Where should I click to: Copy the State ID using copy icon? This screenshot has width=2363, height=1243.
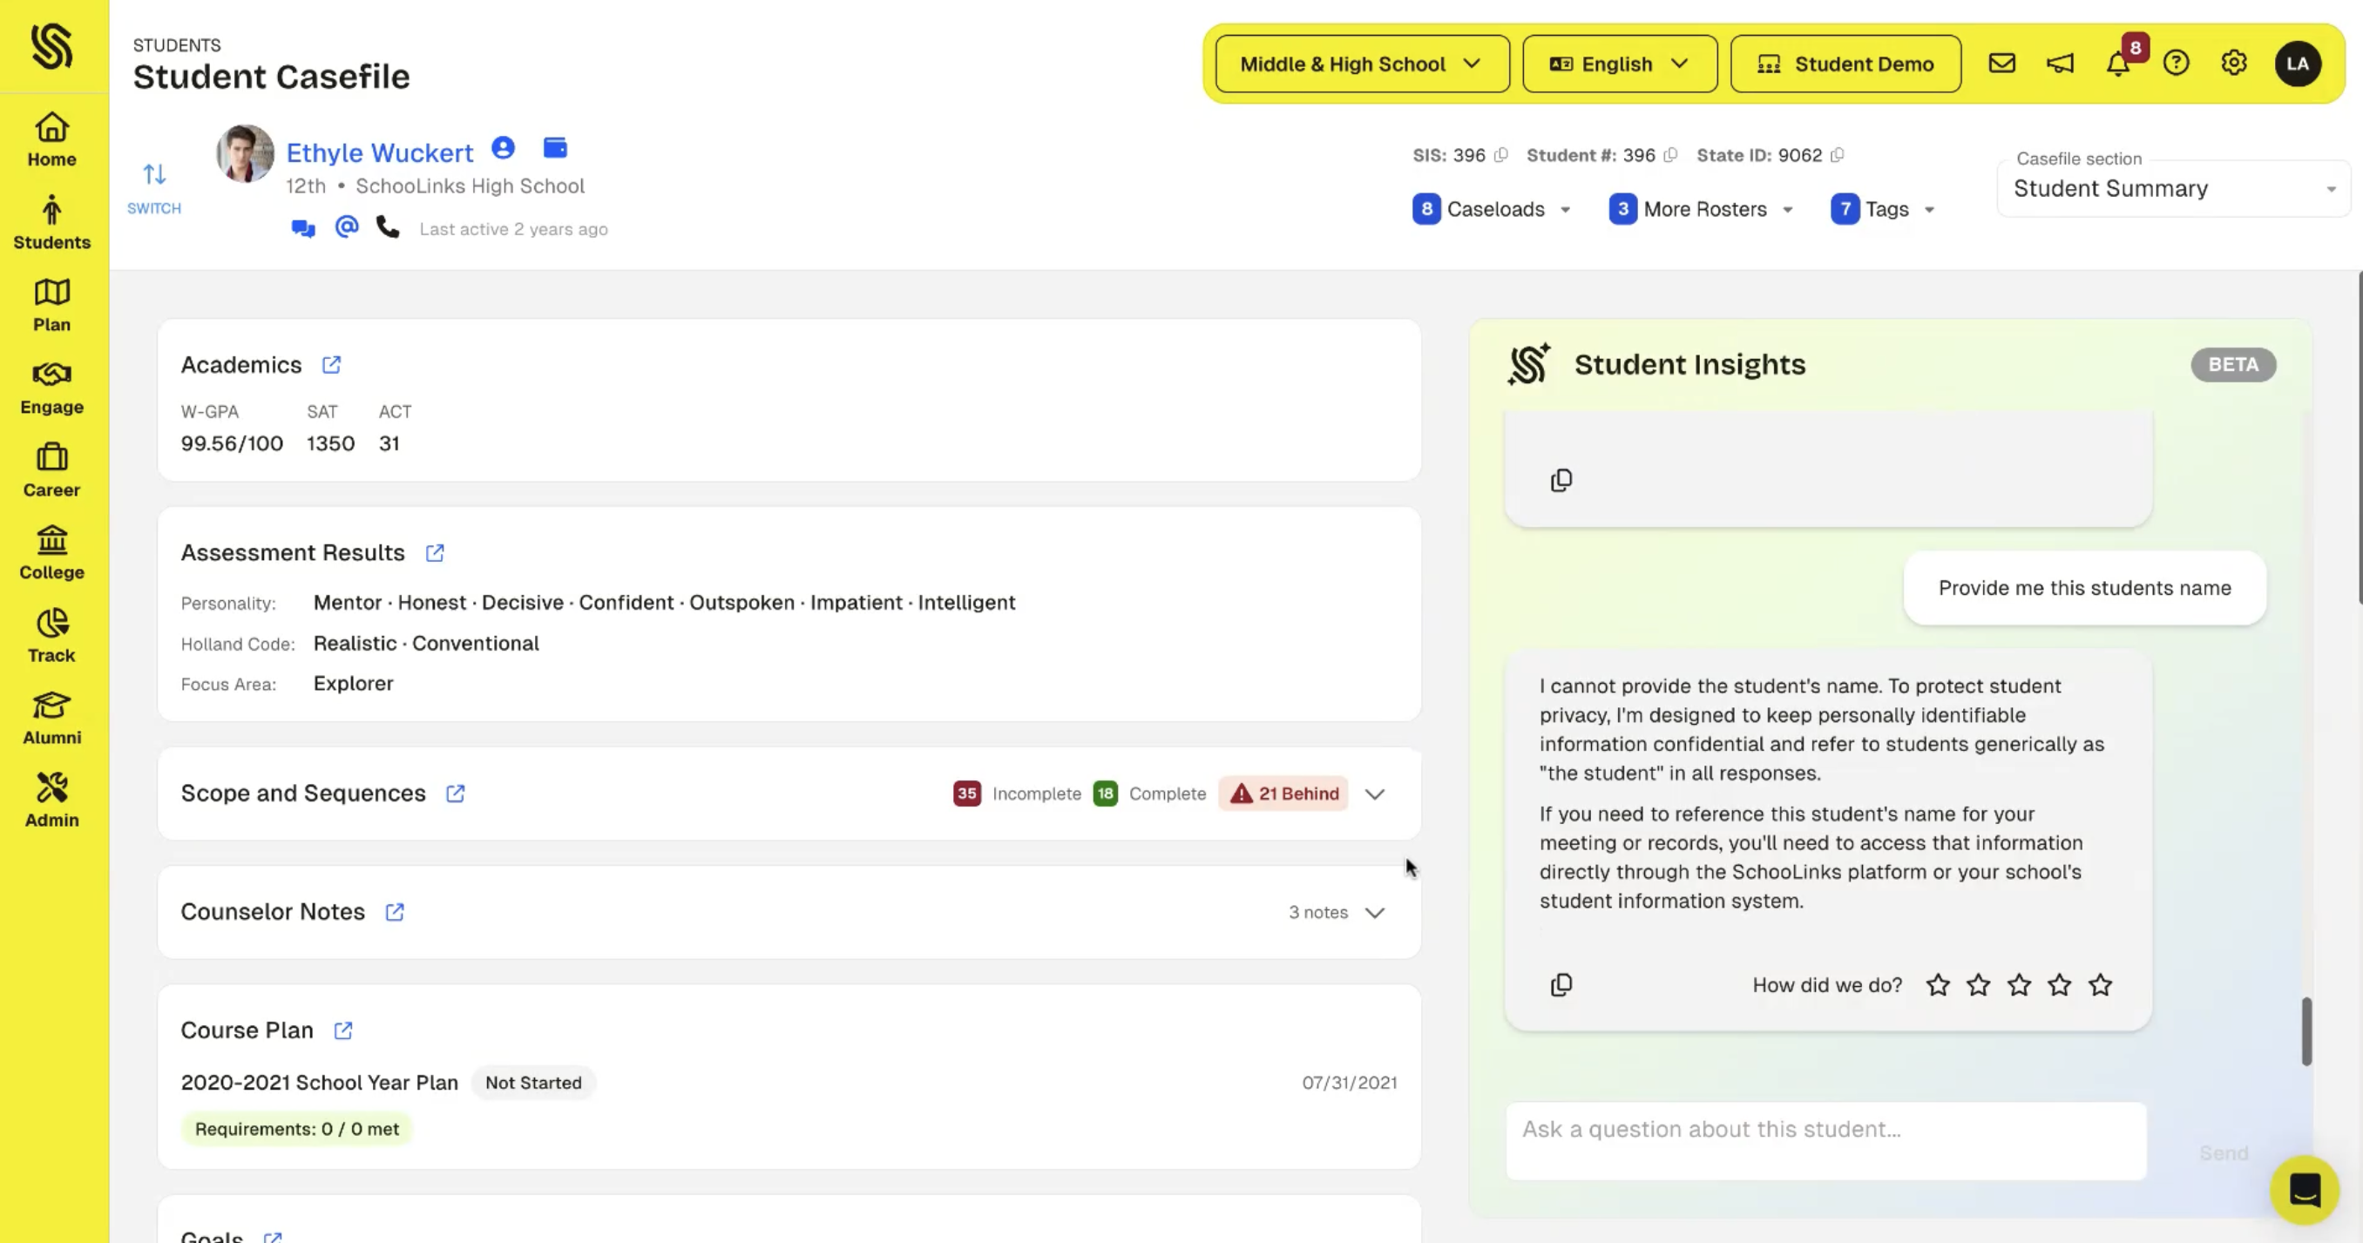(1838, 155)
